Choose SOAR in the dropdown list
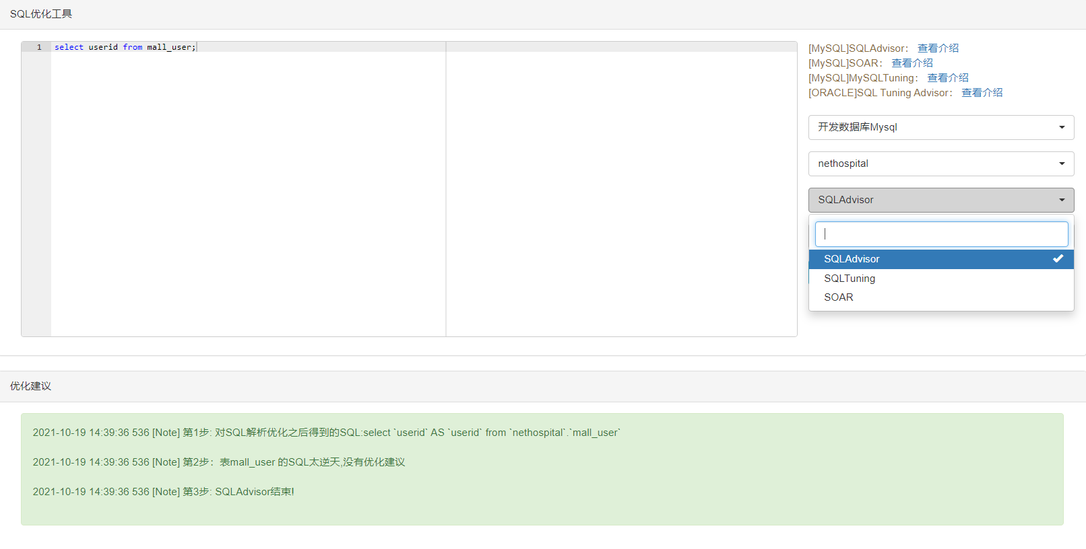This screenshot has width=1086, height=549. [x=839, y=297]
